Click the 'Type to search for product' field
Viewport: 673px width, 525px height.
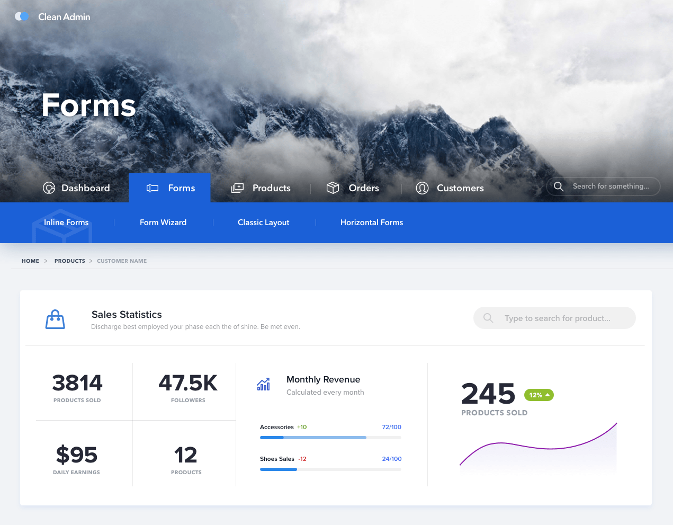coord(561,318)
